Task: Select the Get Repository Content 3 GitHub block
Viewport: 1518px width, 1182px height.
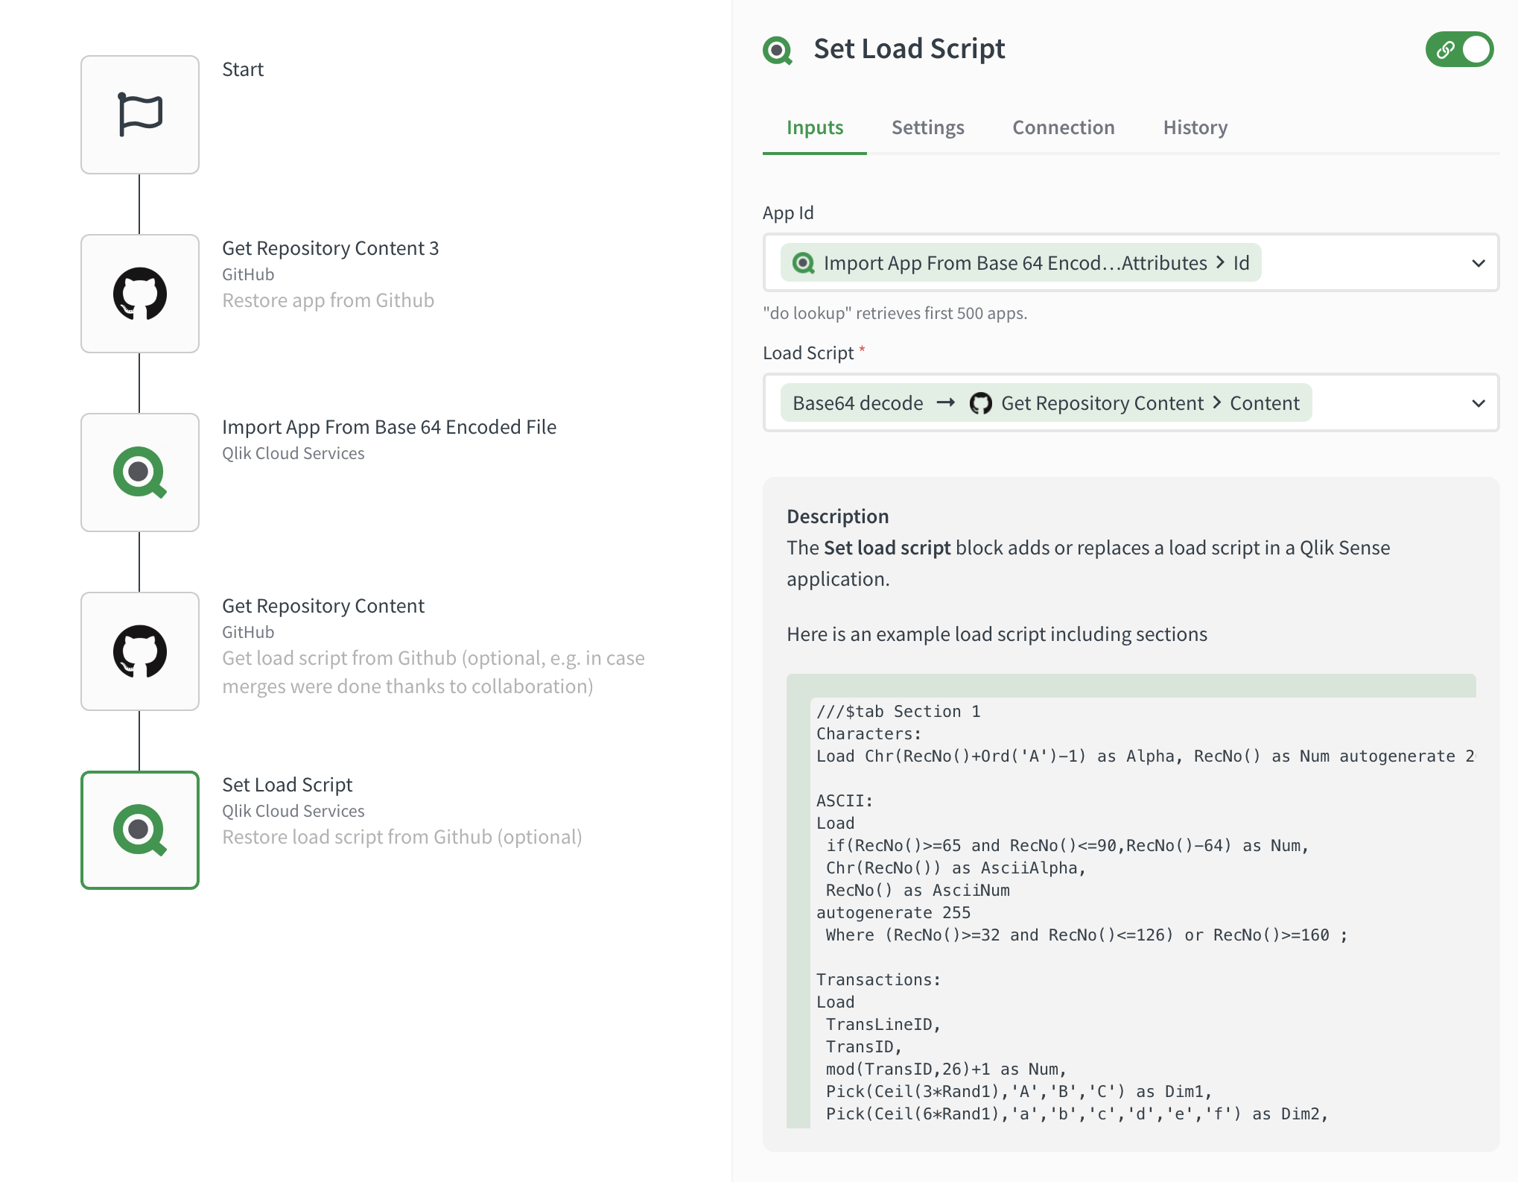Action: [140, 294]
